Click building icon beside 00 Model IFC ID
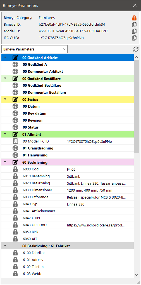Screen dimensions: 141x285 [15, 141]
